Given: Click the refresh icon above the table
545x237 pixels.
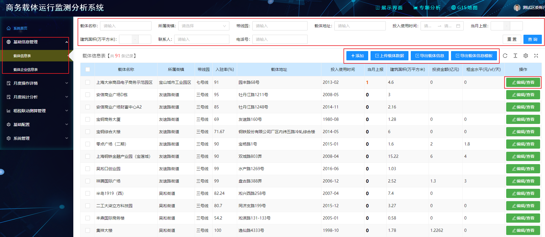Looking at the screenshot, I should click(x=505, y=56).
